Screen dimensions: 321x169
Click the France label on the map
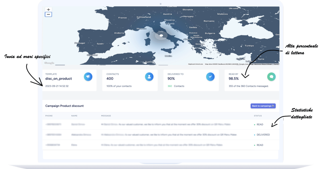point(123,18)
